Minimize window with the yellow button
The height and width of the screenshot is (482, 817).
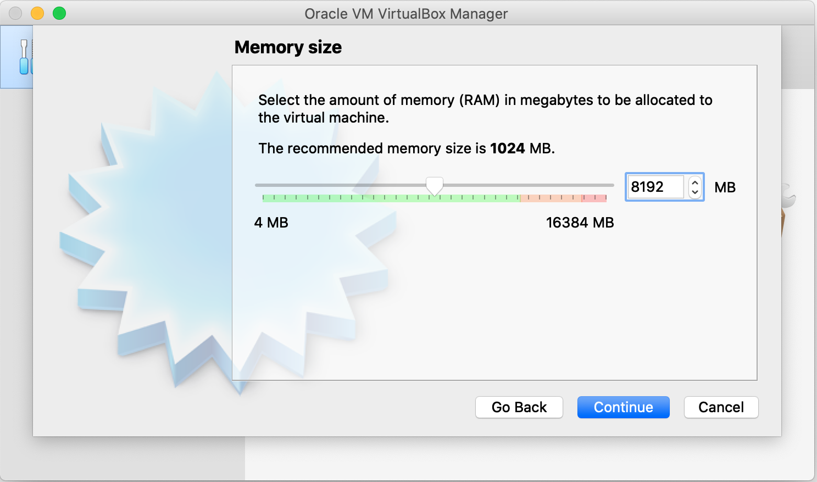(37, 13)
